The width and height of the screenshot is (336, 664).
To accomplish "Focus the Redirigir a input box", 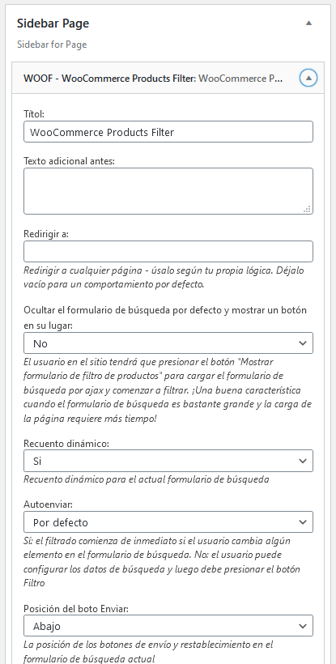I will [x=168, y=252].
